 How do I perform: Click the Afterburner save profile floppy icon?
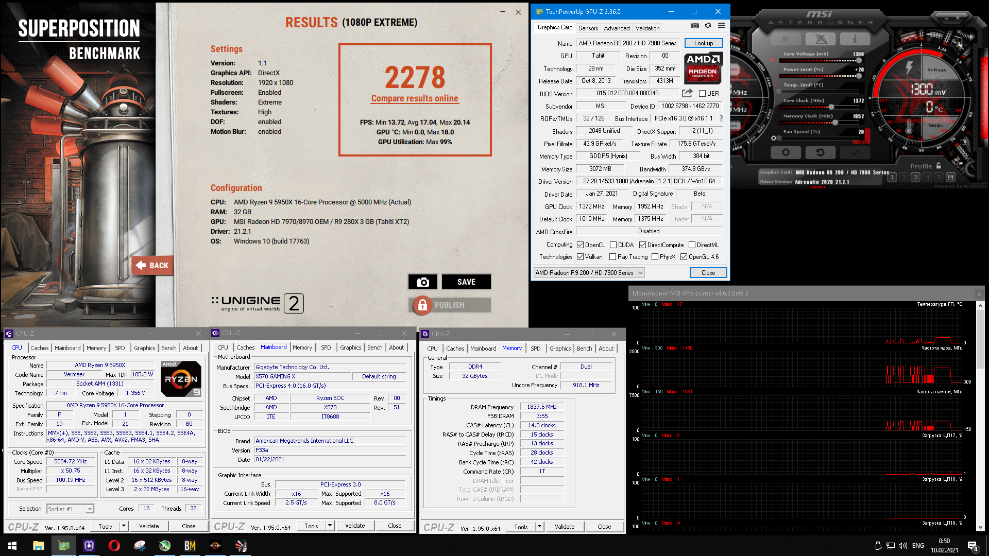951,177
